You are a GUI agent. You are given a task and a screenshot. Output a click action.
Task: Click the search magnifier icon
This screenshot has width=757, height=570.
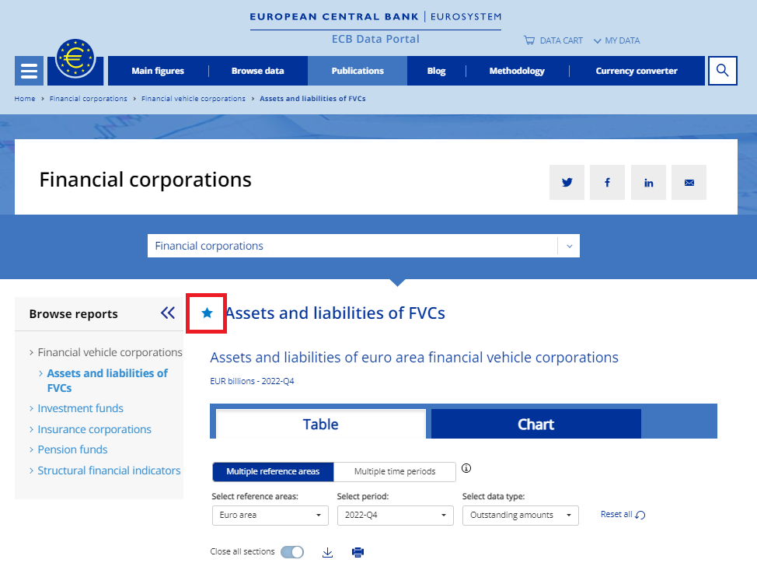722,71
